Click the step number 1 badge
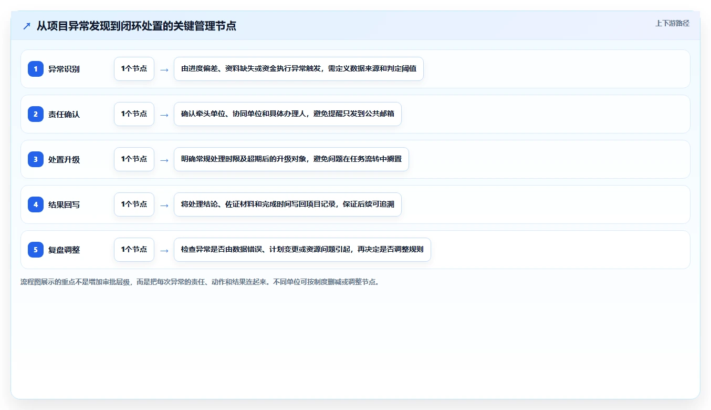Viewport: 711px width, 410px height. [x=36, y=69]
